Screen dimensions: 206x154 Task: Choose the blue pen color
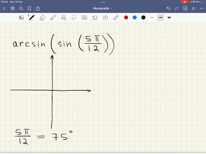[135, 18]
